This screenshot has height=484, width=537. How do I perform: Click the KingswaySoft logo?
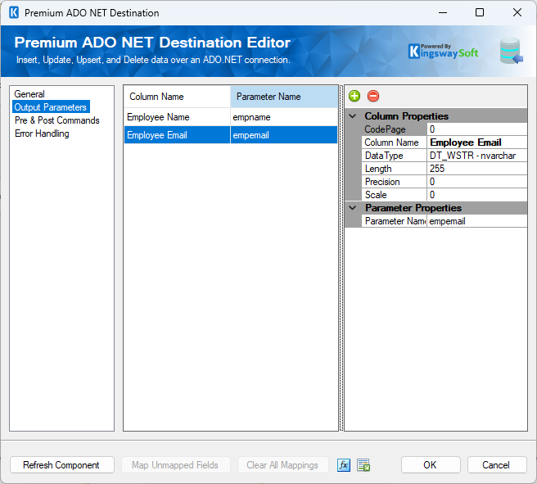(x=443, y=52)
